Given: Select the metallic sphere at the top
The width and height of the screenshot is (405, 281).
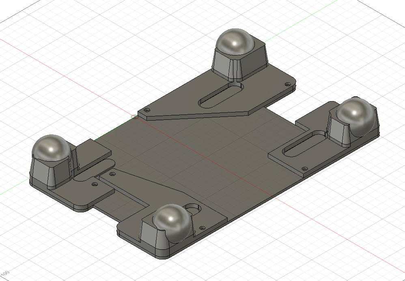Looking at the screenshot, I should point(235,42).
